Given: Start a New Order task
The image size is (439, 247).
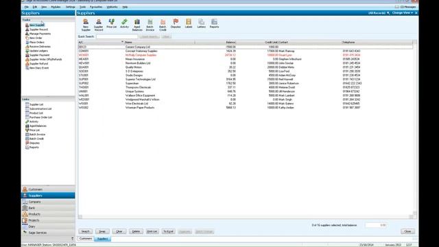Looking at the screenshot, I should click(x=34, y=38).
